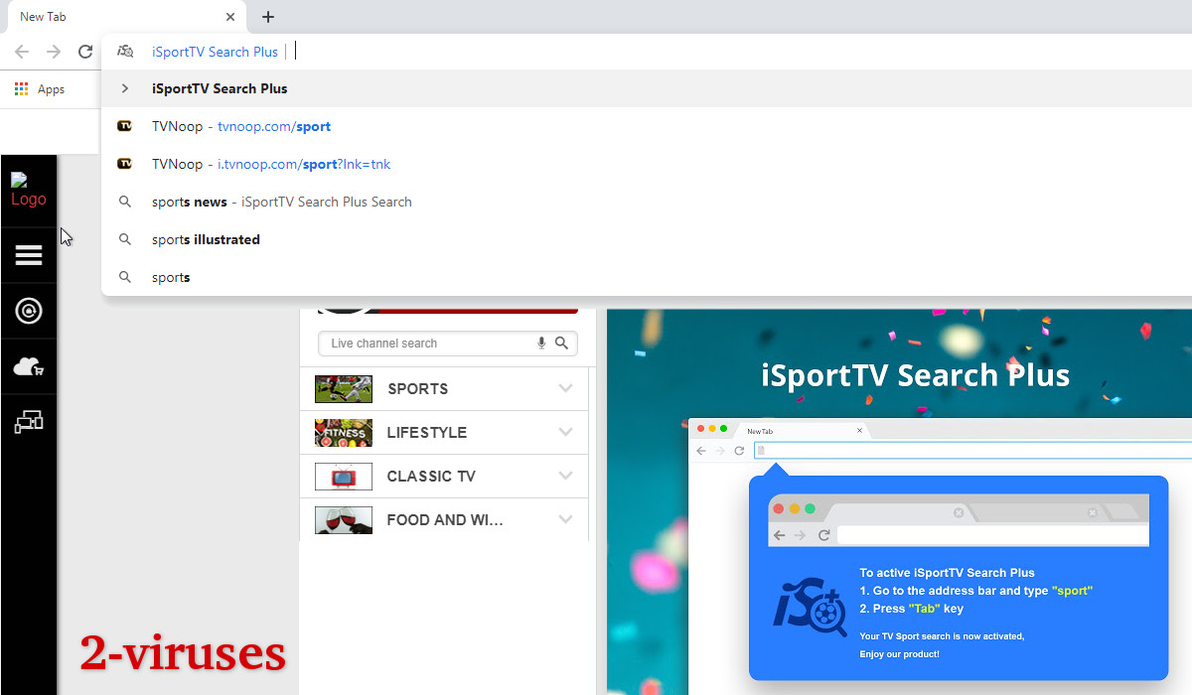The width and height of the screenshot is (1192, 695).
Task: Click the SPORTS category thumbnail
Action: [344, 389]
